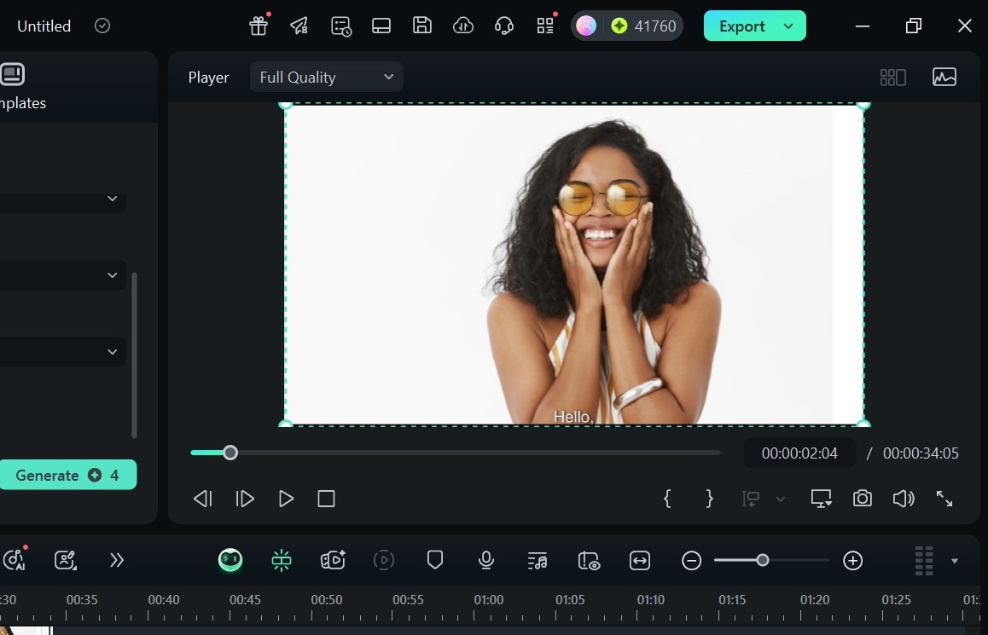Mute the player volume speaker icon
The image size is (988, 635).
[x=904, y=499]
